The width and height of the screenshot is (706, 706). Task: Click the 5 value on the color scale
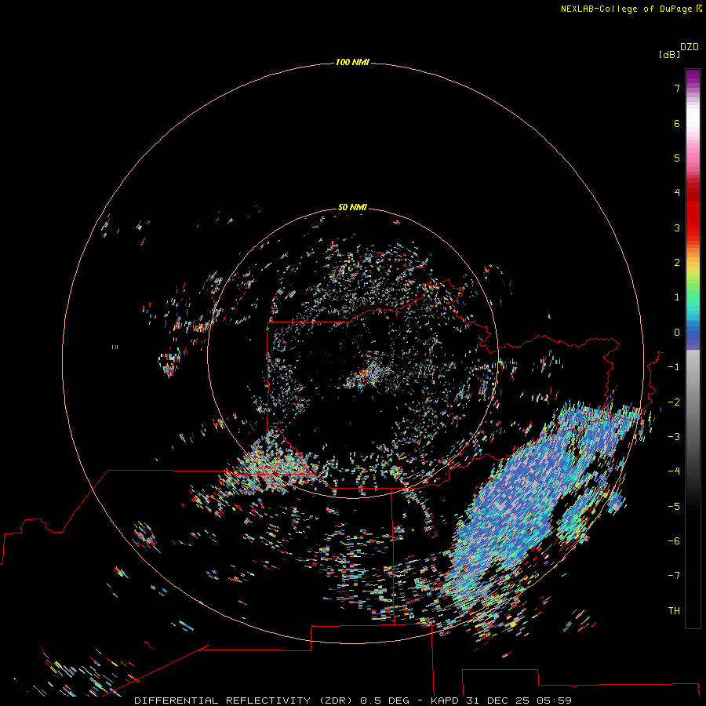tap(677, 158)
